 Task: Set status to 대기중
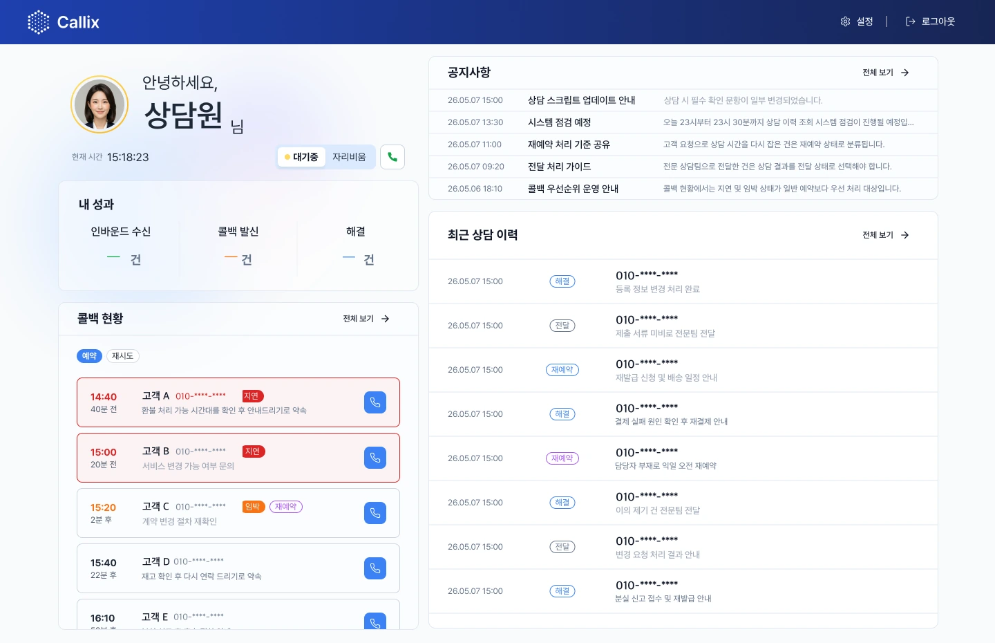tap(301, 157)
